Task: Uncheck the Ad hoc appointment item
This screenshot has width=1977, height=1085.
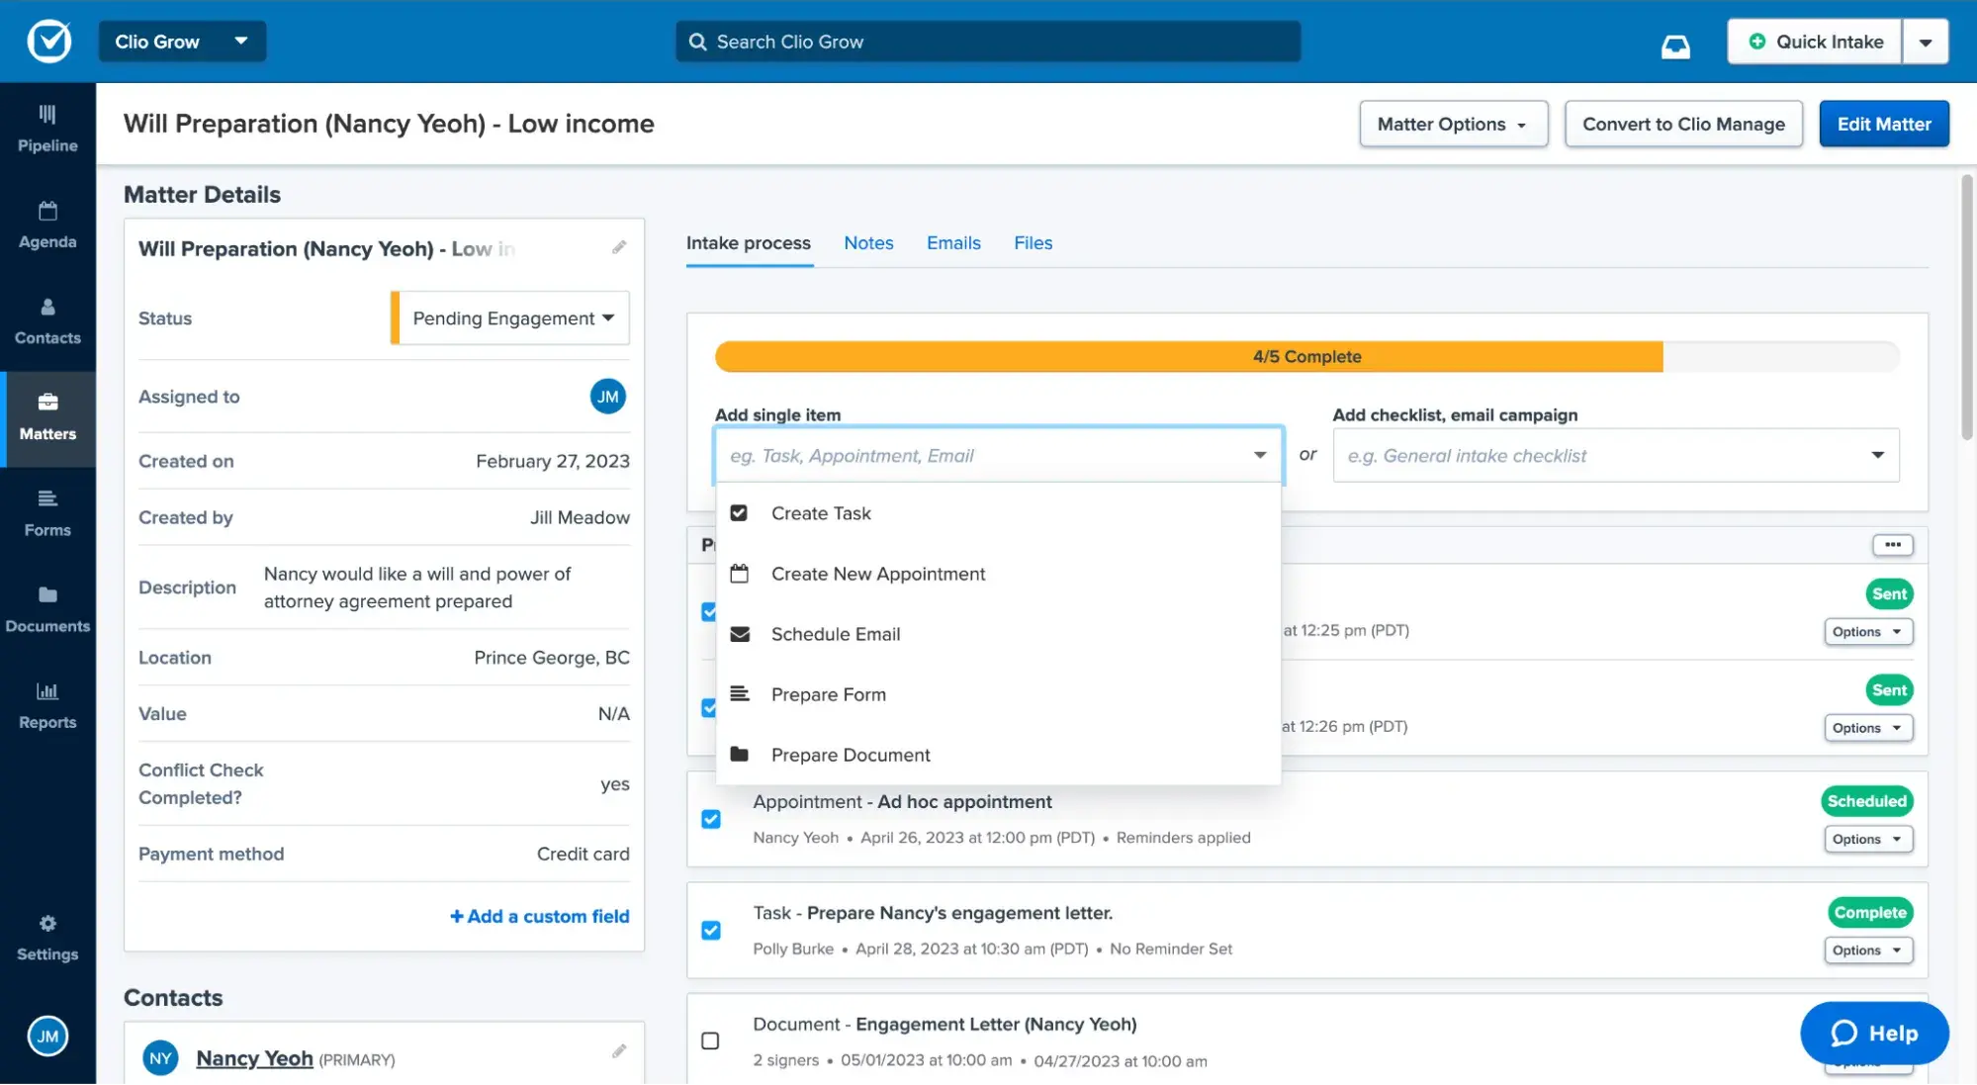Action: (x=710, y=819)
